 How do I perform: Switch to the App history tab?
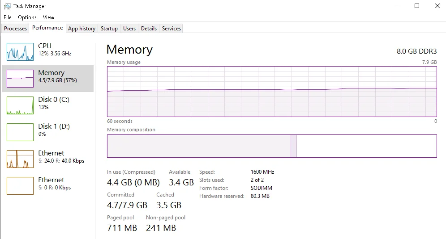(81, 29)
